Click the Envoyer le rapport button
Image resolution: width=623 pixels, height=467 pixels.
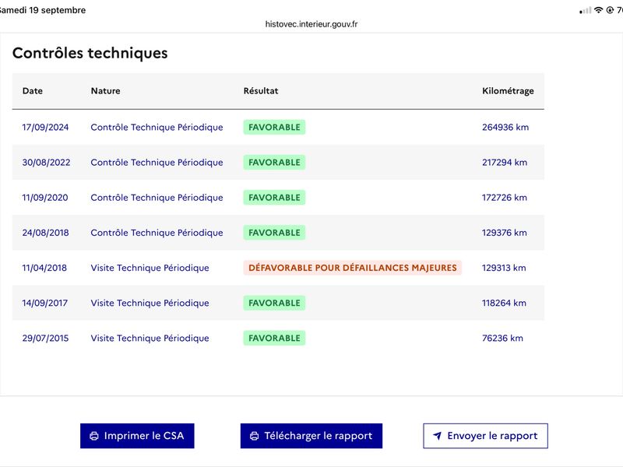pyautogui.click(x=485, y=436)
